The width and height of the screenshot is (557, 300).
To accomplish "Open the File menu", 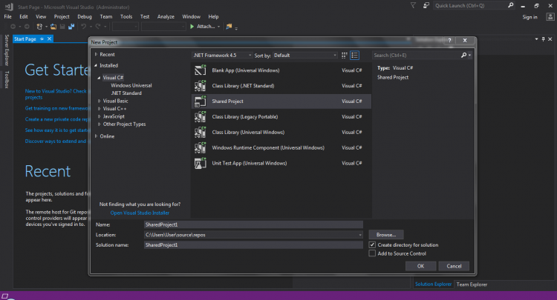I will point(8,16).
